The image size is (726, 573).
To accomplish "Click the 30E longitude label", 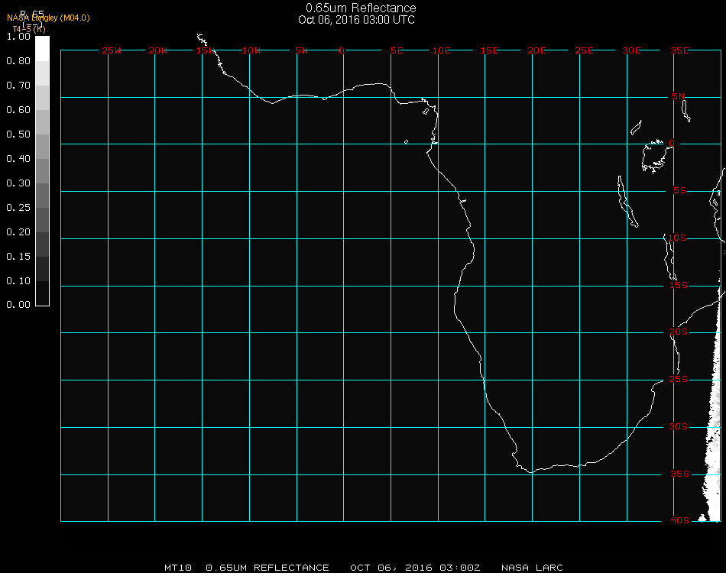I will click(631, 50).
